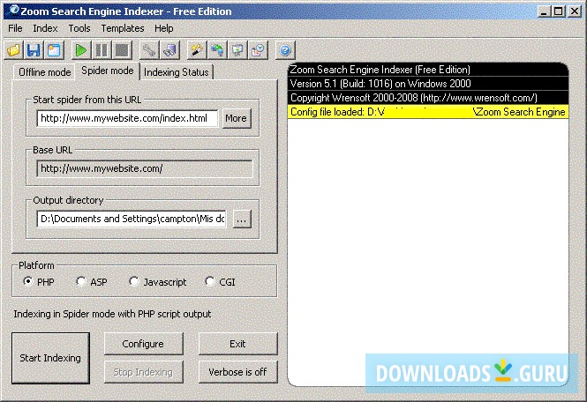Viewport: 587px width, 402px height.
Task: Click the presentation board toolbar icon
Action: click(x=237, y=50)
